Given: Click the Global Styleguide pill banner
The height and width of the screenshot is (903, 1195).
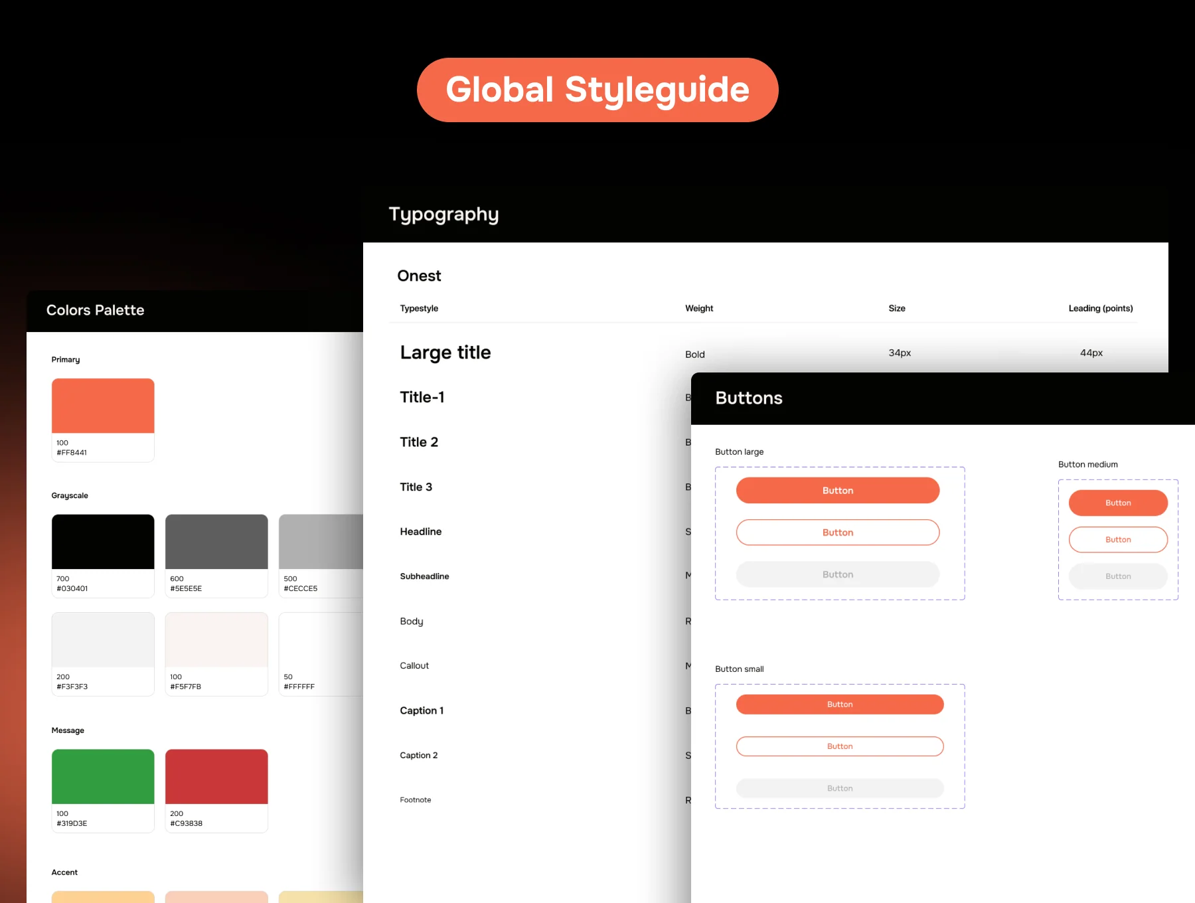Looking at the screenshot, I should [597, 90].
